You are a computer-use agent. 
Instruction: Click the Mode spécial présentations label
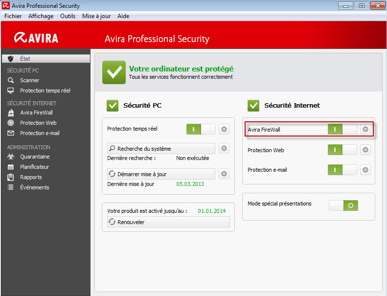279,204
